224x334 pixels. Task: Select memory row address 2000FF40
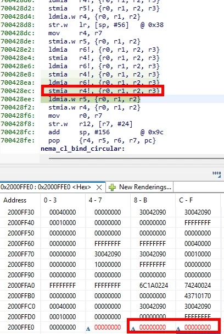pos(21,223)
